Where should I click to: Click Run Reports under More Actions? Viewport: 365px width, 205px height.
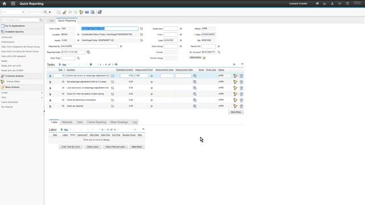point(7,107)
